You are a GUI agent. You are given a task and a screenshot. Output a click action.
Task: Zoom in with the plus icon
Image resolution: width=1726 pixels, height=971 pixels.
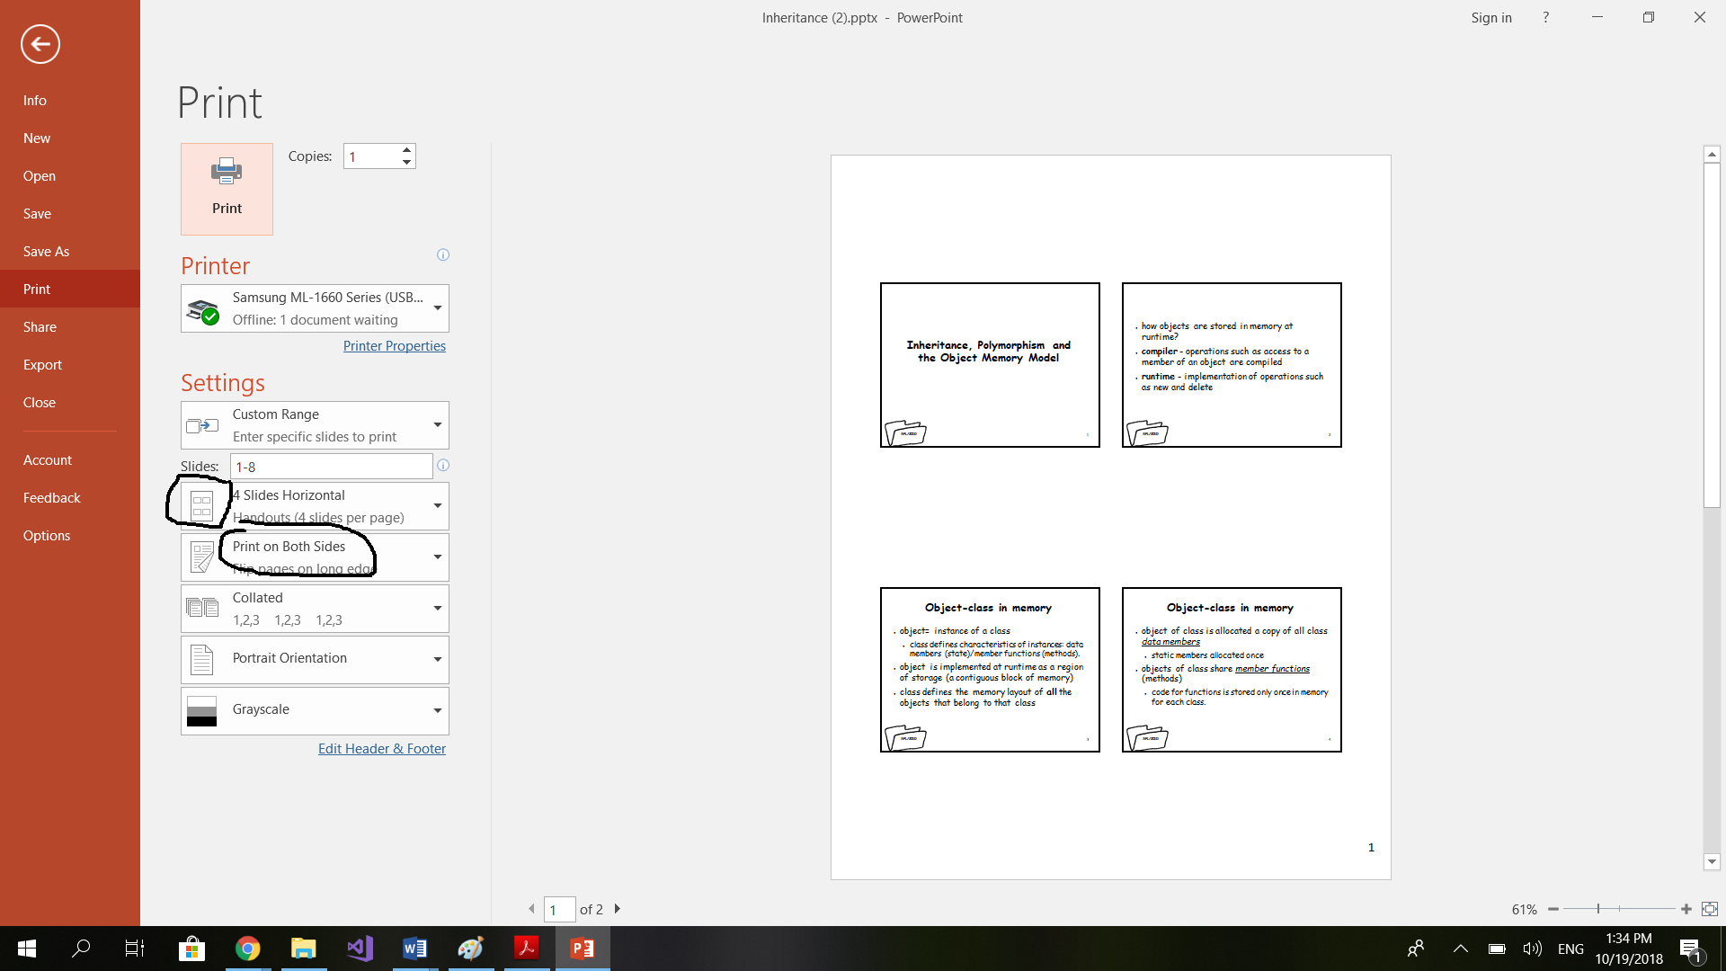click(x=1686, y=909)
